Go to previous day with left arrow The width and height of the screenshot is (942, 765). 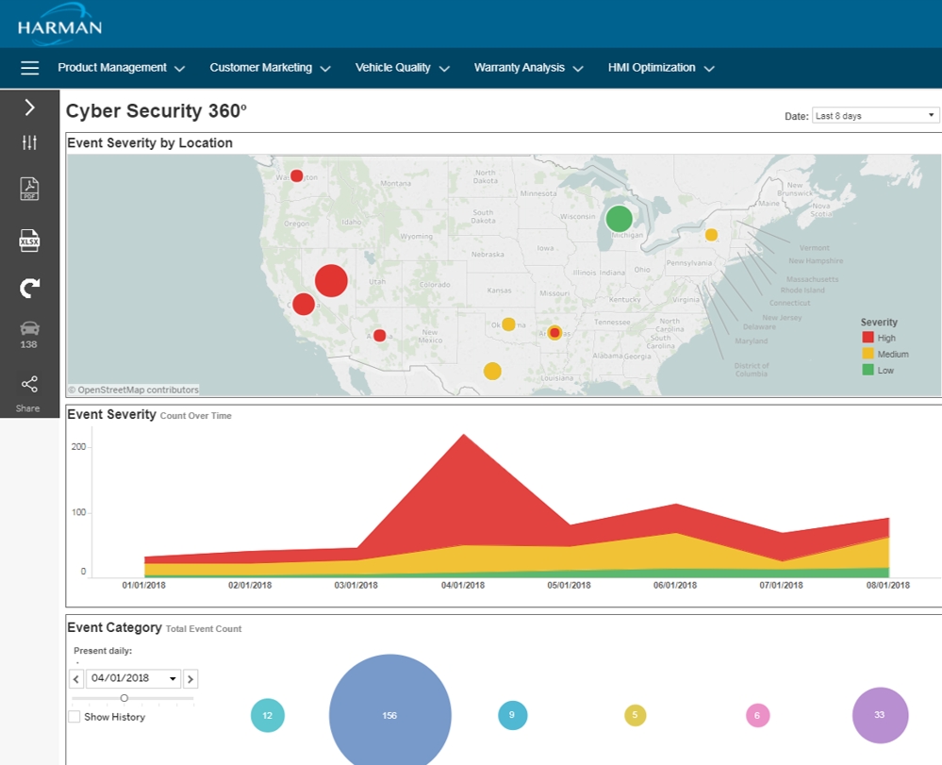pos(76,679)
